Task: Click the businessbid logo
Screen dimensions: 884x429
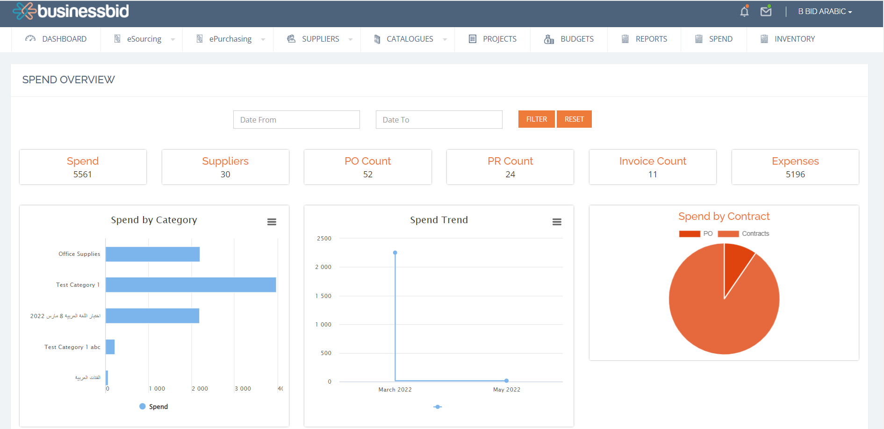Action: point(71,11)
